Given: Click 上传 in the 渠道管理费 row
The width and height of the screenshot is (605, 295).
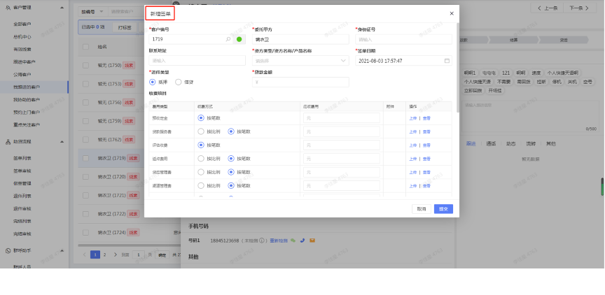Looking at the screenshot, I should [x=413, y=186].
